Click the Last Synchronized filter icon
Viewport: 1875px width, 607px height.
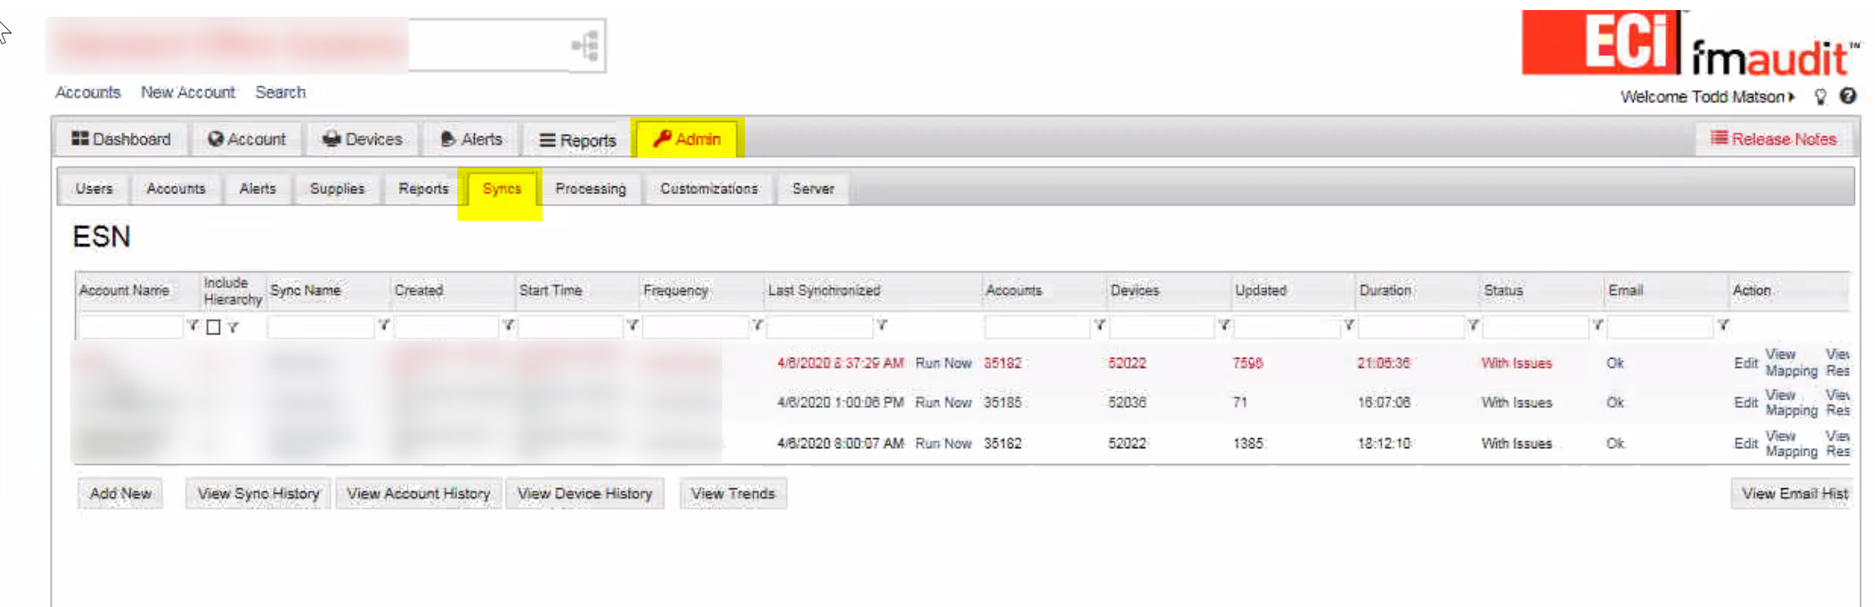[x=882, y=325]
